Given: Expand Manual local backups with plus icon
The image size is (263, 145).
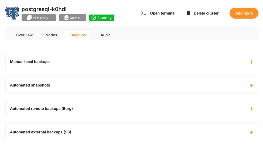Looking at the screenshot, I should click(x=251, y=62).
